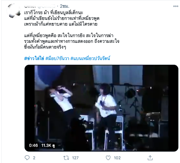
Task: Open the 2ชม. tweet timestamp
Action: 64,6
